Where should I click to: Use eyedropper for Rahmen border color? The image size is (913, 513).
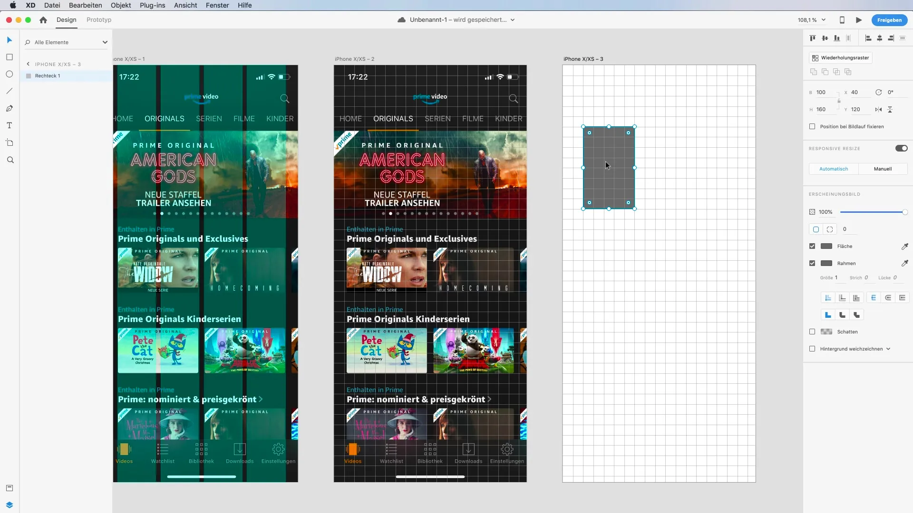click(904, 263)
